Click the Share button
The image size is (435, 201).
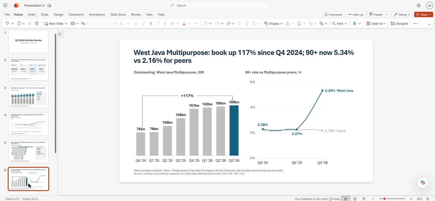(x=424, y=14)
